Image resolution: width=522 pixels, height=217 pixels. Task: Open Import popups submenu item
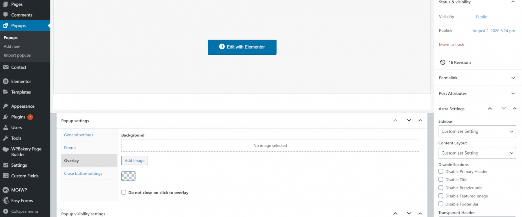pos(17,55)
